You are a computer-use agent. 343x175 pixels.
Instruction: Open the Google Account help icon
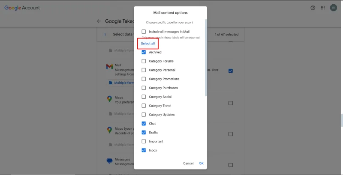(x=313, y=8)
